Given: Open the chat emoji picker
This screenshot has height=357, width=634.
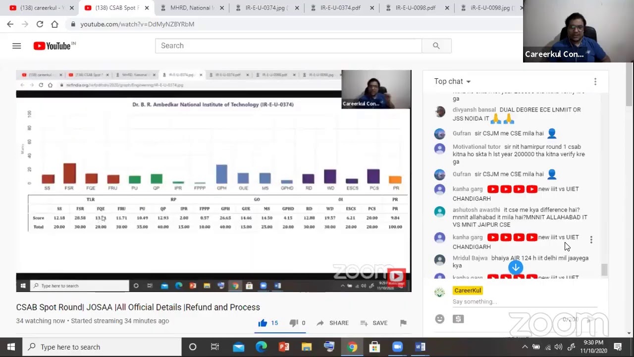Looking at the screenshot, I should 439,319.
